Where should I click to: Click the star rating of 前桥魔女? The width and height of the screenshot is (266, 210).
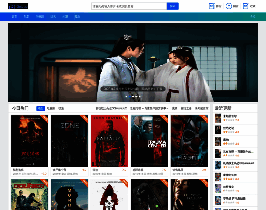click(x=229, y=191)
